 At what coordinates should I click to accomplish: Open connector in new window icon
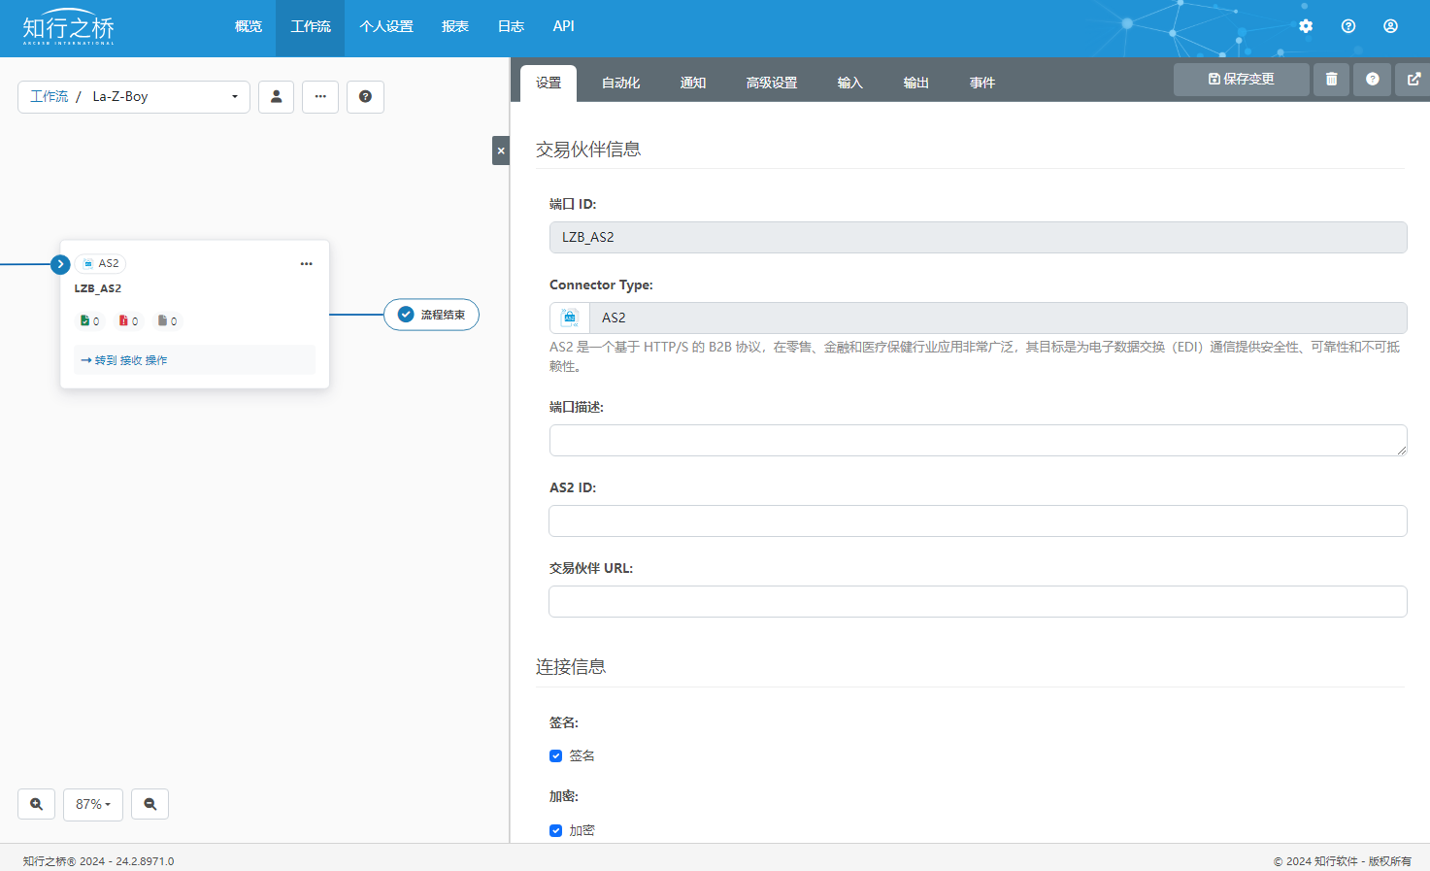pyautogui.click(x=1413, y=80)
